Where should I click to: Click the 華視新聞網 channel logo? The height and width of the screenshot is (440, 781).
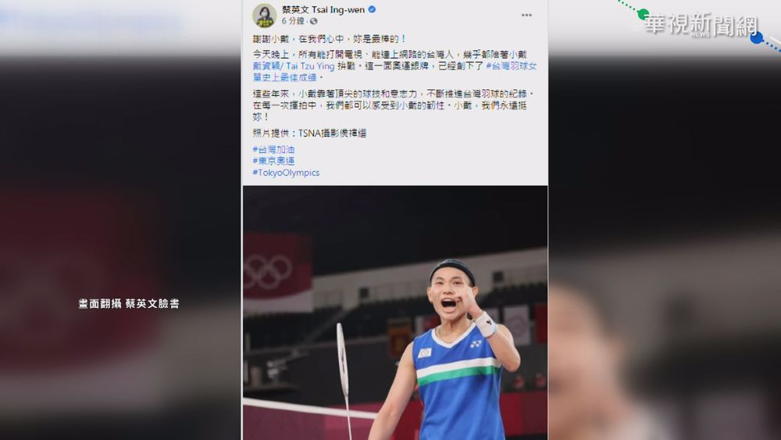(x=701, y=25)
